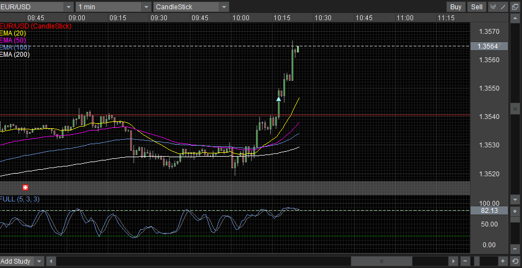Click the 08:45 time axis label

coord(36,18)
